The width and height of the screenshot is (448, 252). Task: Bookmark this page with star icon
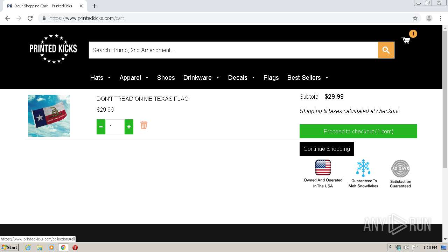coord(415,18)
